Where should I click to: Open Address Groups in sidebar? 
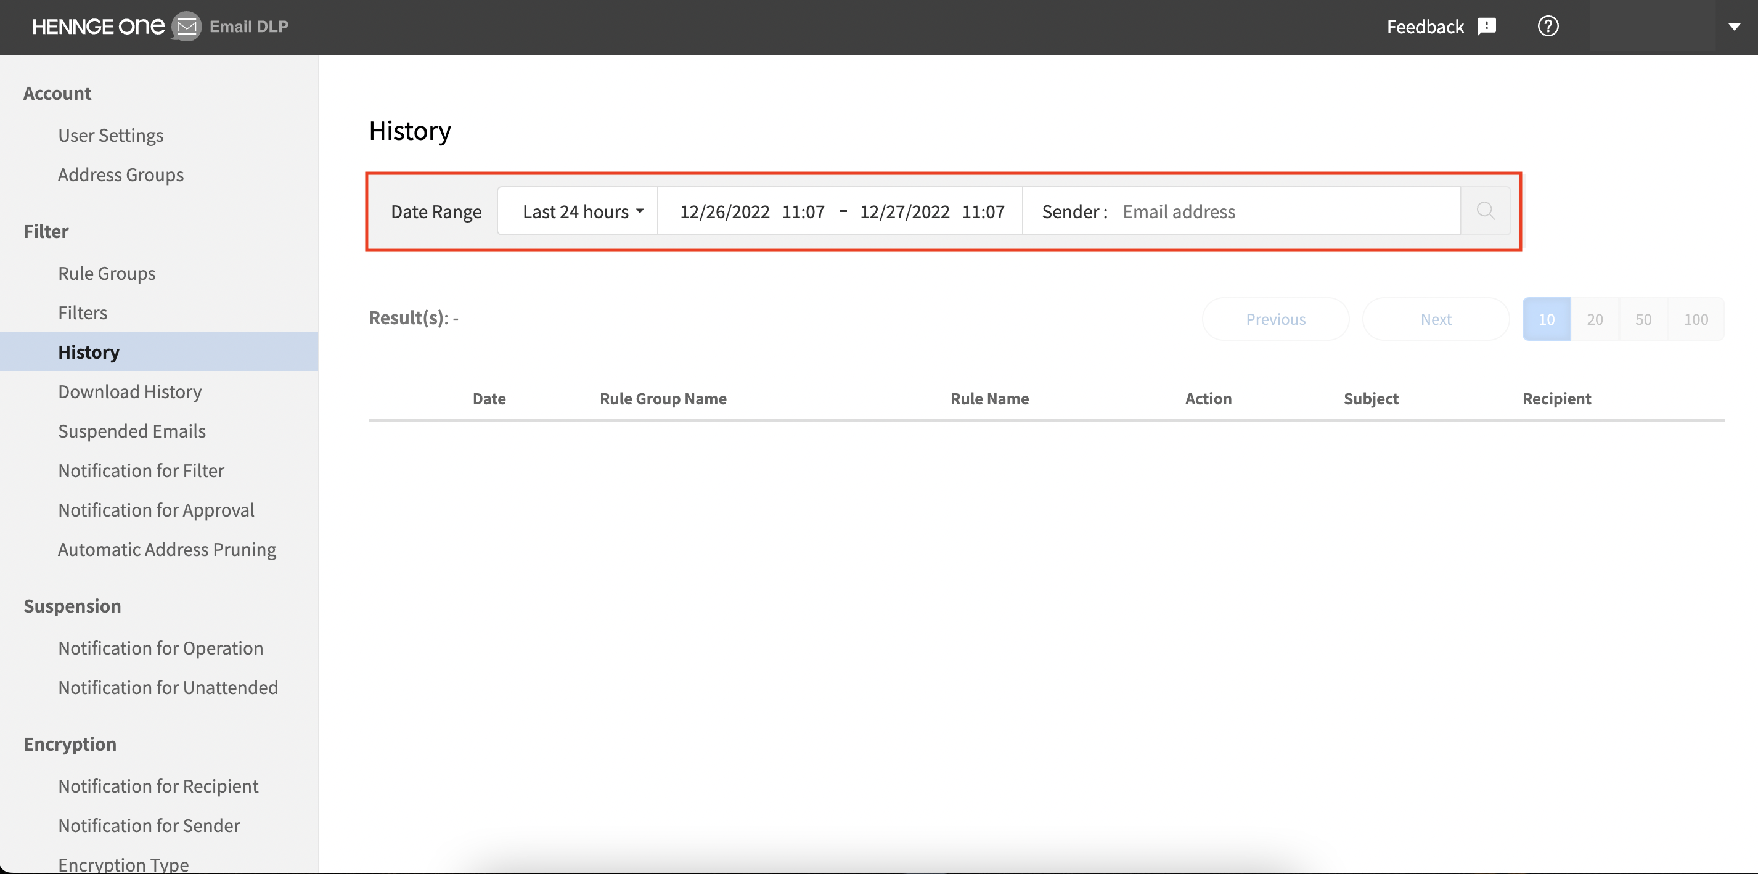pos(121,174)
